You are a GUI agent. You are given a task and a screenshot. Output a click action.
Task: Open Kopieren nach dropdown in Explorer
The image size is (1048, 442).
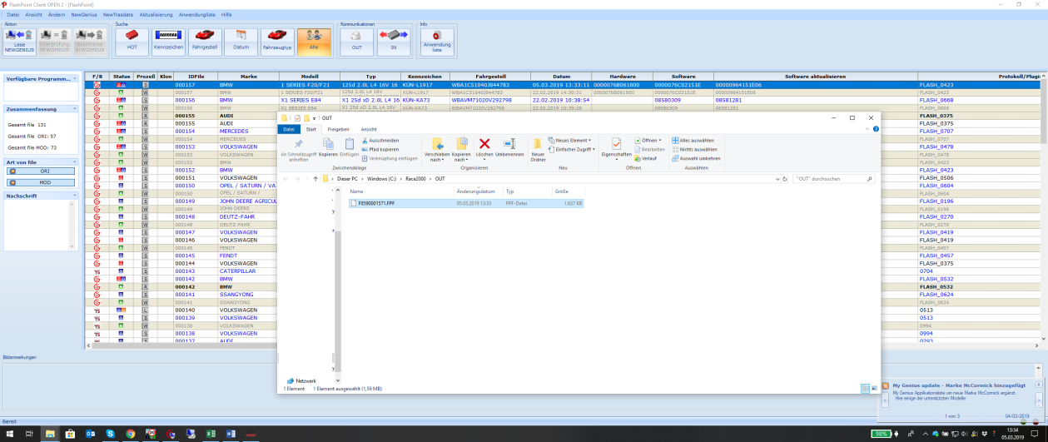pos(461,150)
